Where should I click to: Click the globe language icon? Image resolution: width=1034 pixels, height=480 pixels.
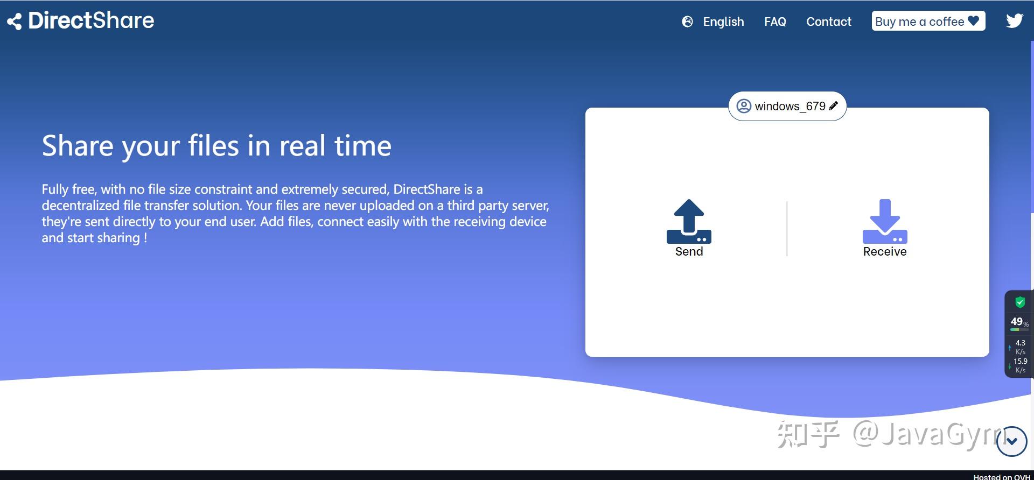click(x=687, y=22)
